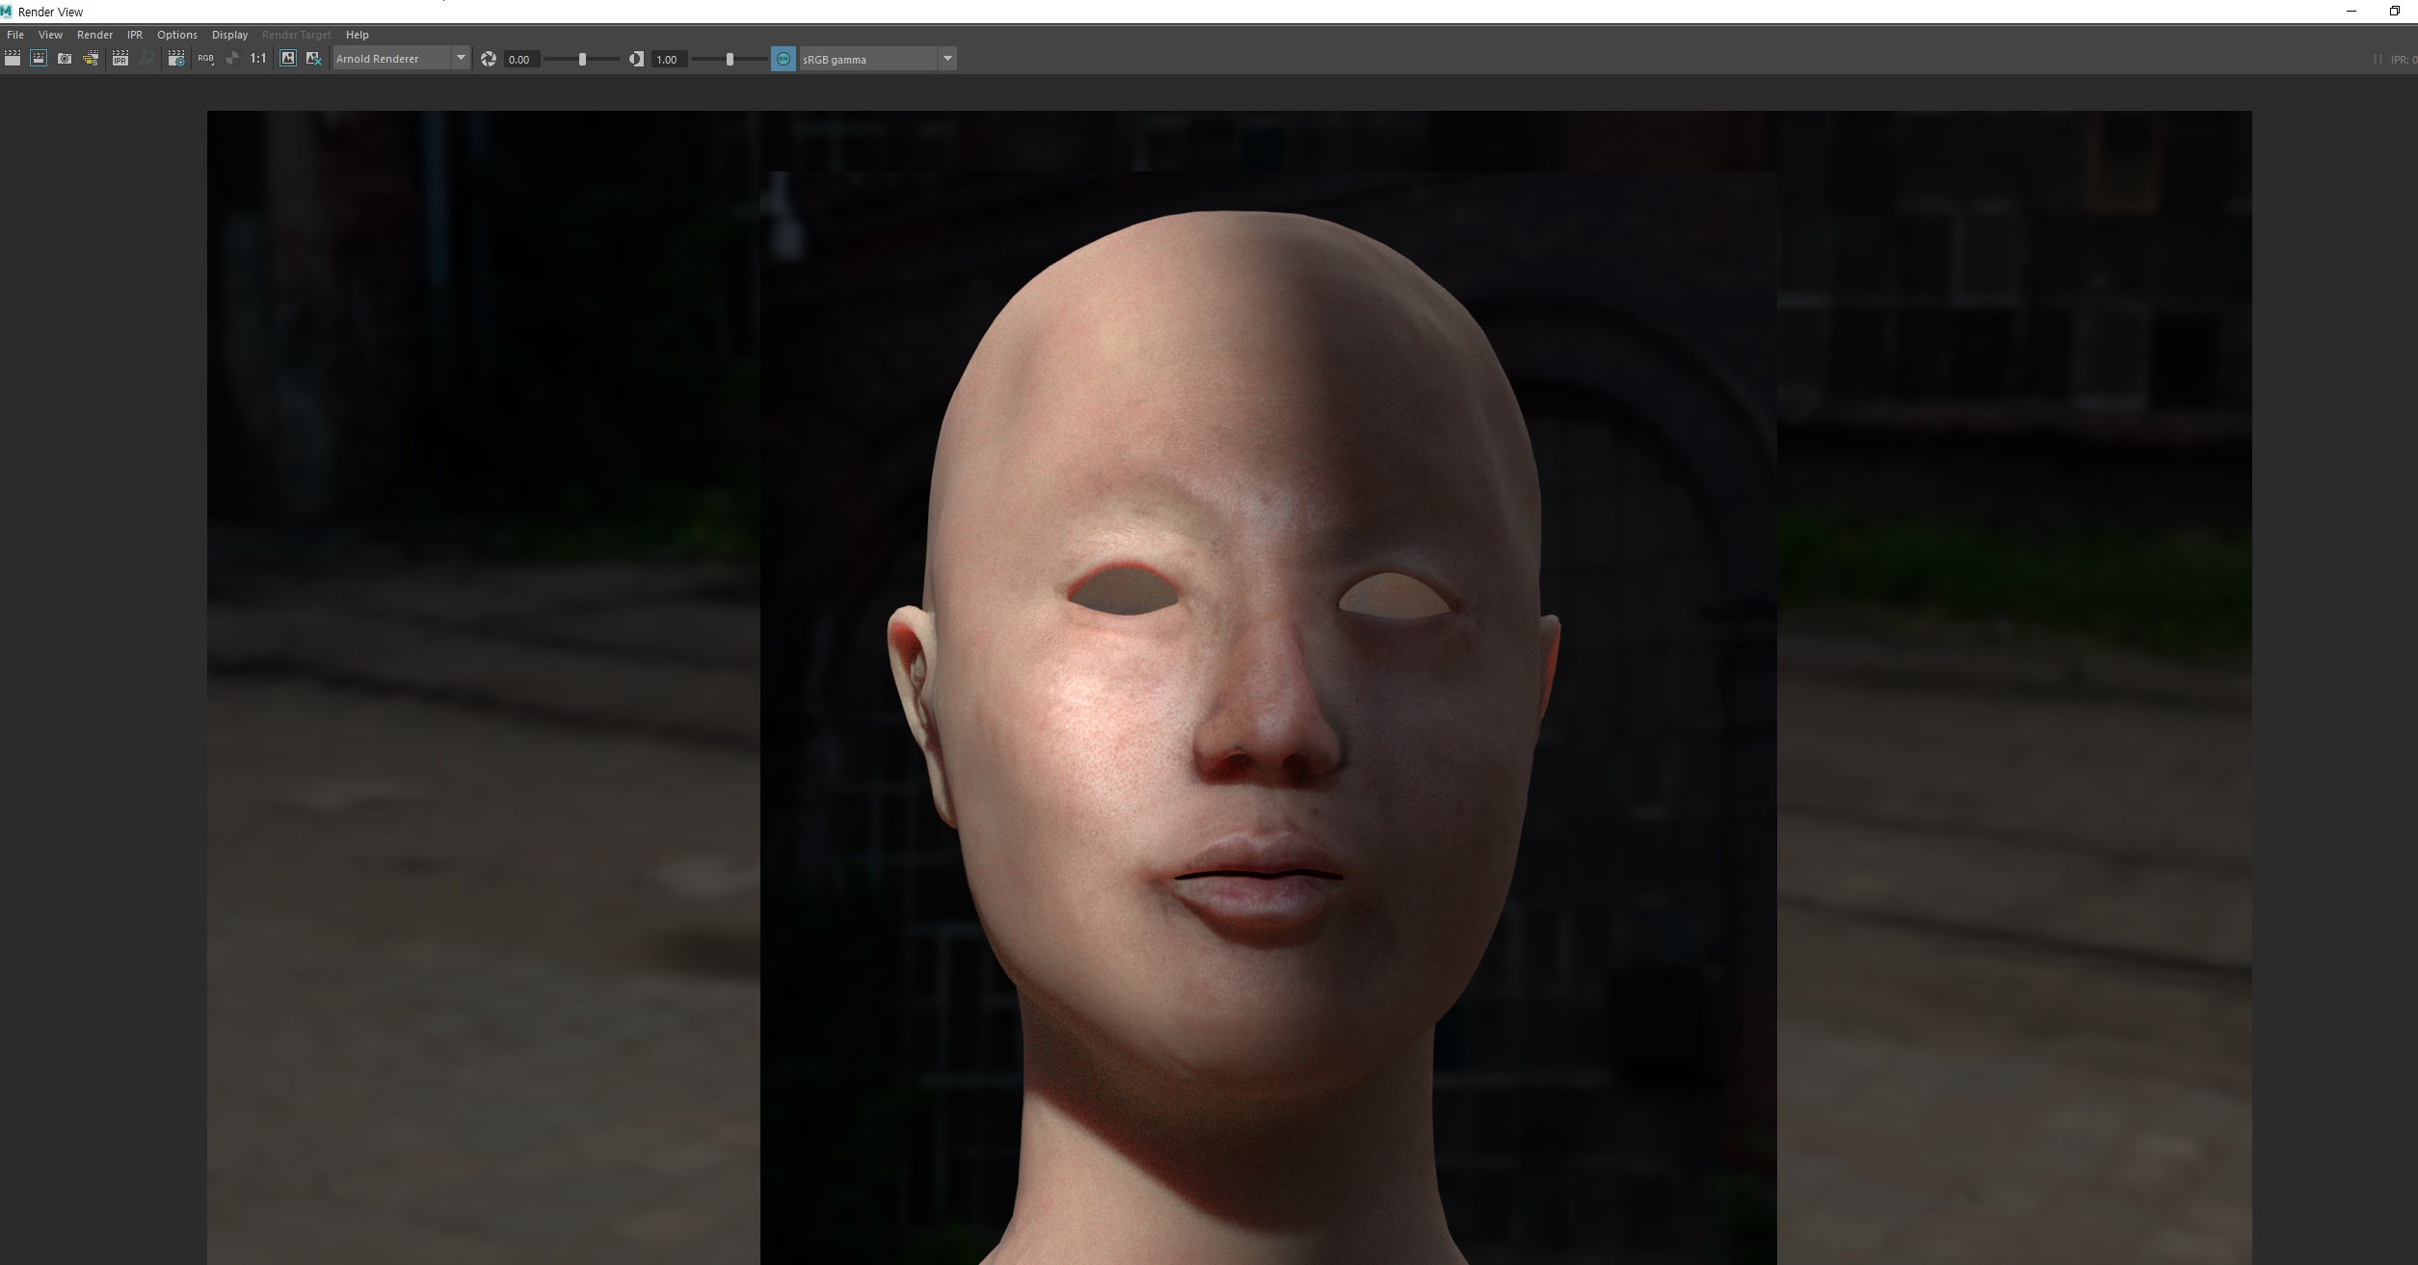The image size is (2418, 1265).
Task: Expand the Arnold Renderer dropdown
Action: [461, 59]
